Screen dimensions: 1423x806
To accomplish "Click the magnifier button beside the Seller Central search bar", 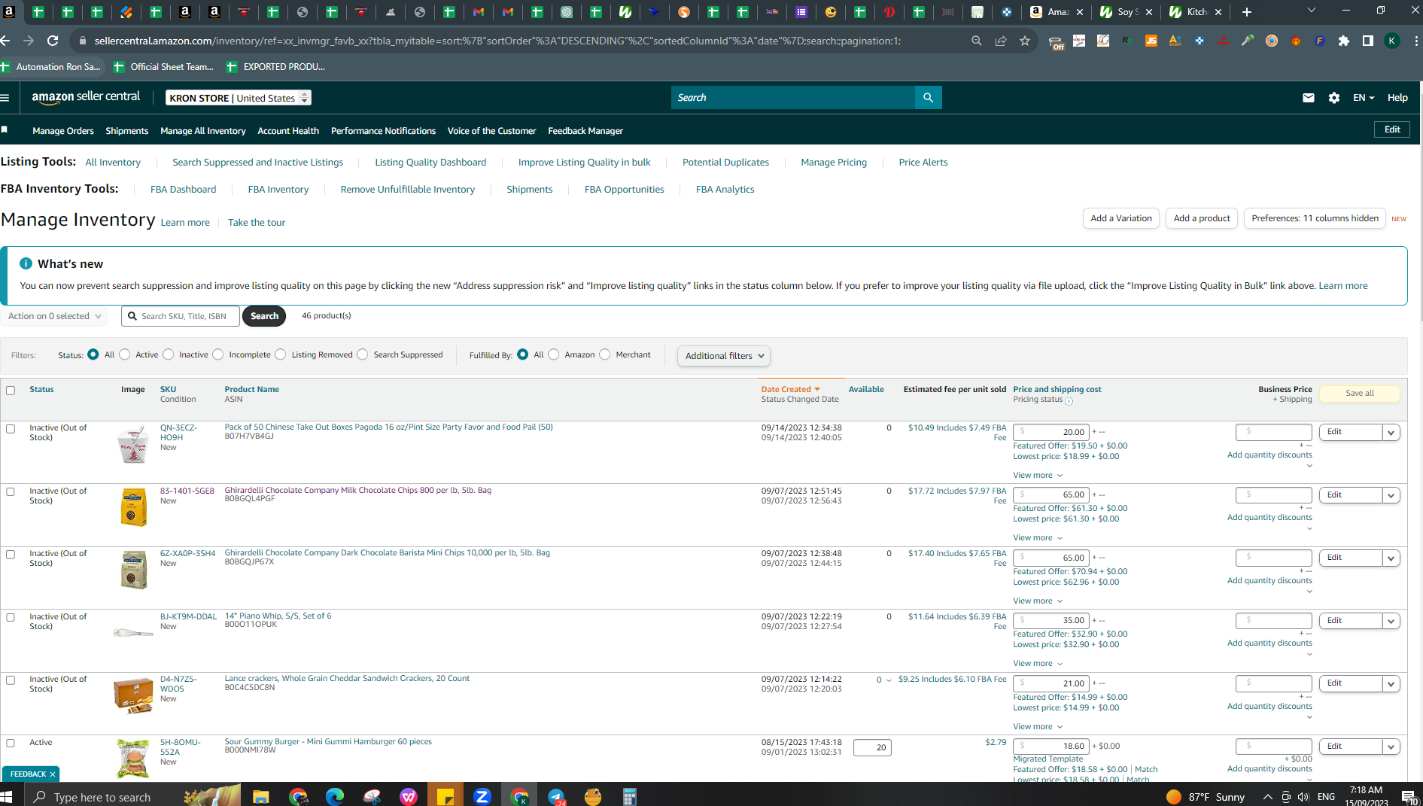I will [928, 98].
